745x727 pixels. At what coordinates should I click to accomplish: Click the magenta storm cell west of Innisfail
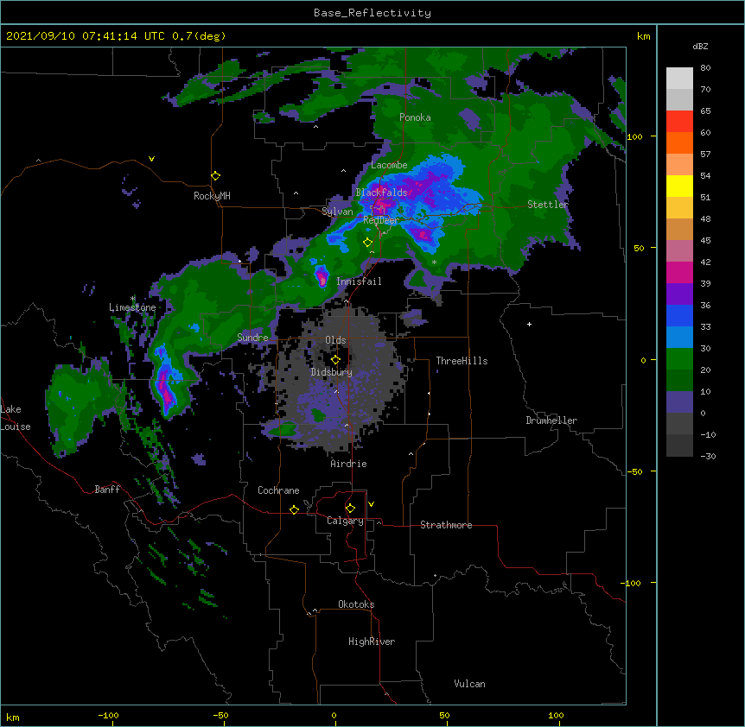(x=322, y=275)
